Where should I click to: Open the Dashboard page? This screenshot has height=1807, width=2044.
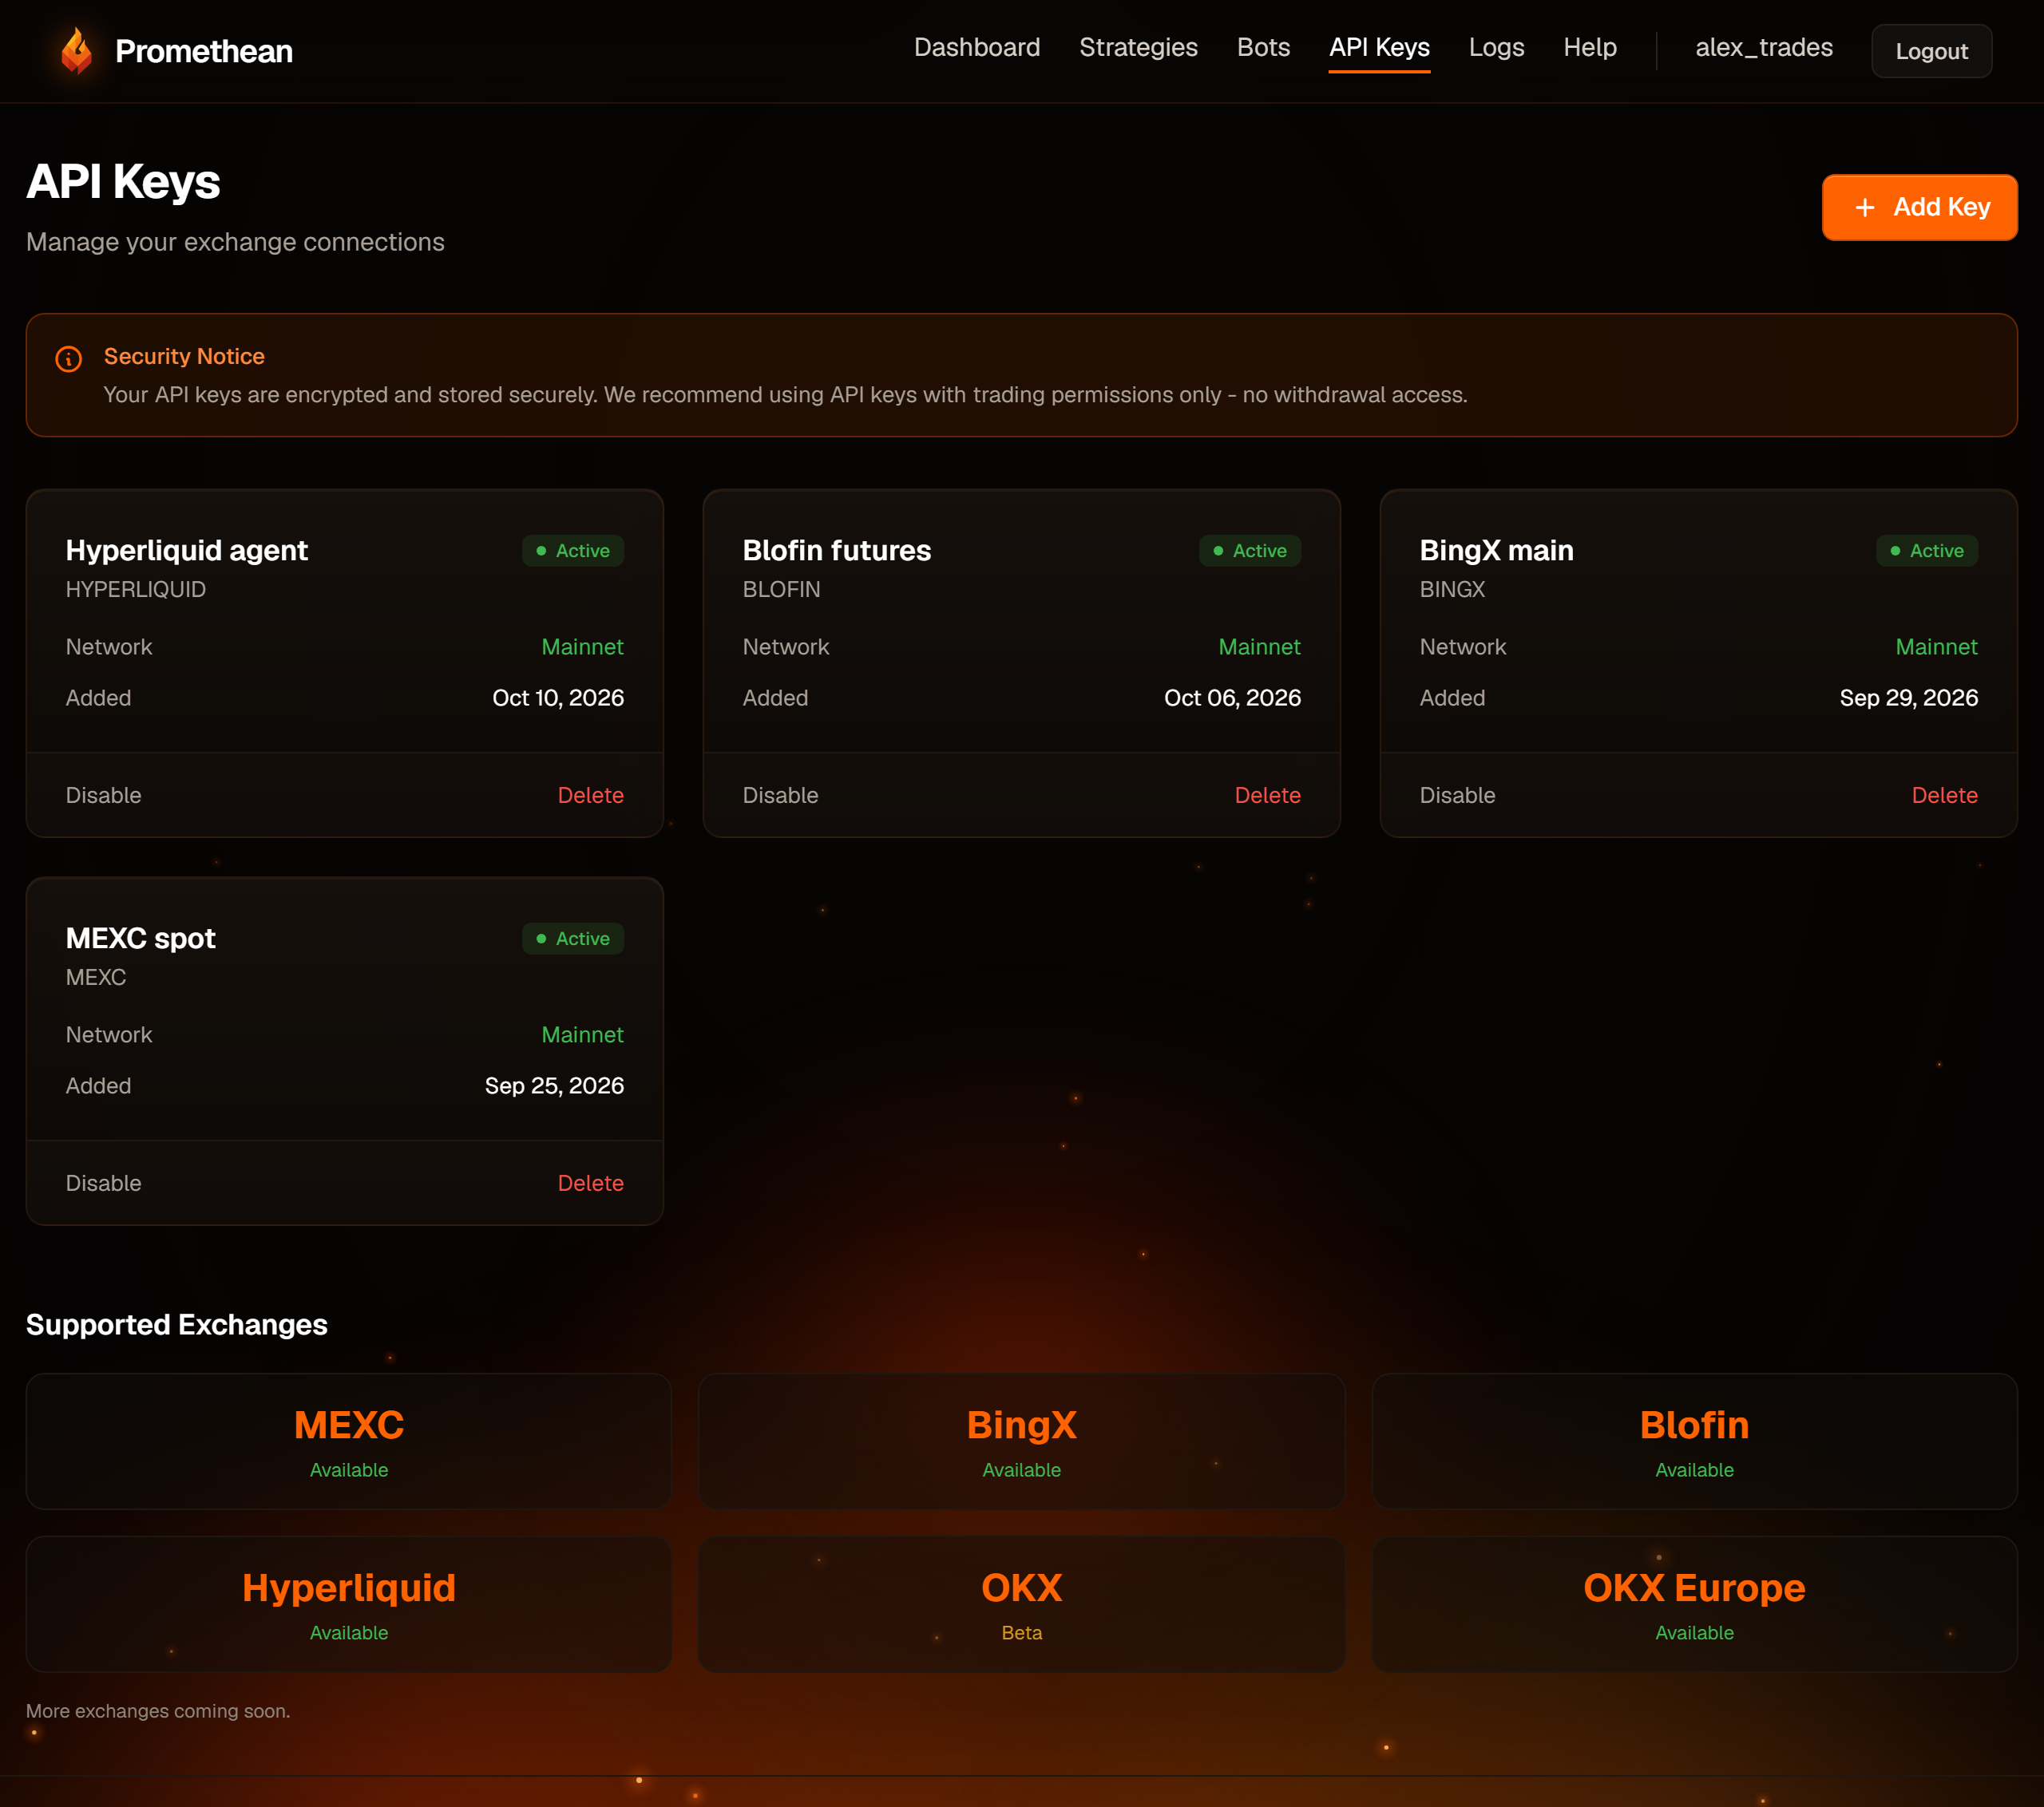976,48
